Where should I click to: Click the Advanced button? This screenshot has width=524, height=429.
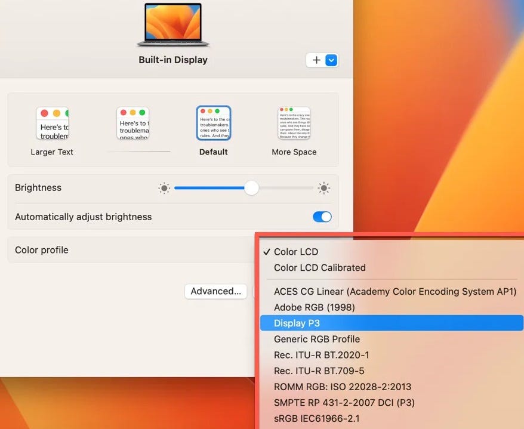(x=215, y=291)
